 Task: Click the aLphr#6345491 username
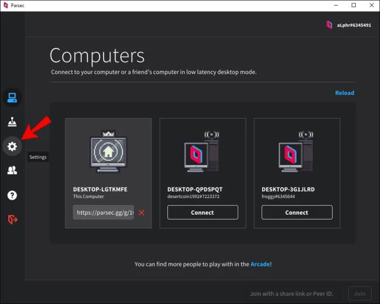point(354,25)
